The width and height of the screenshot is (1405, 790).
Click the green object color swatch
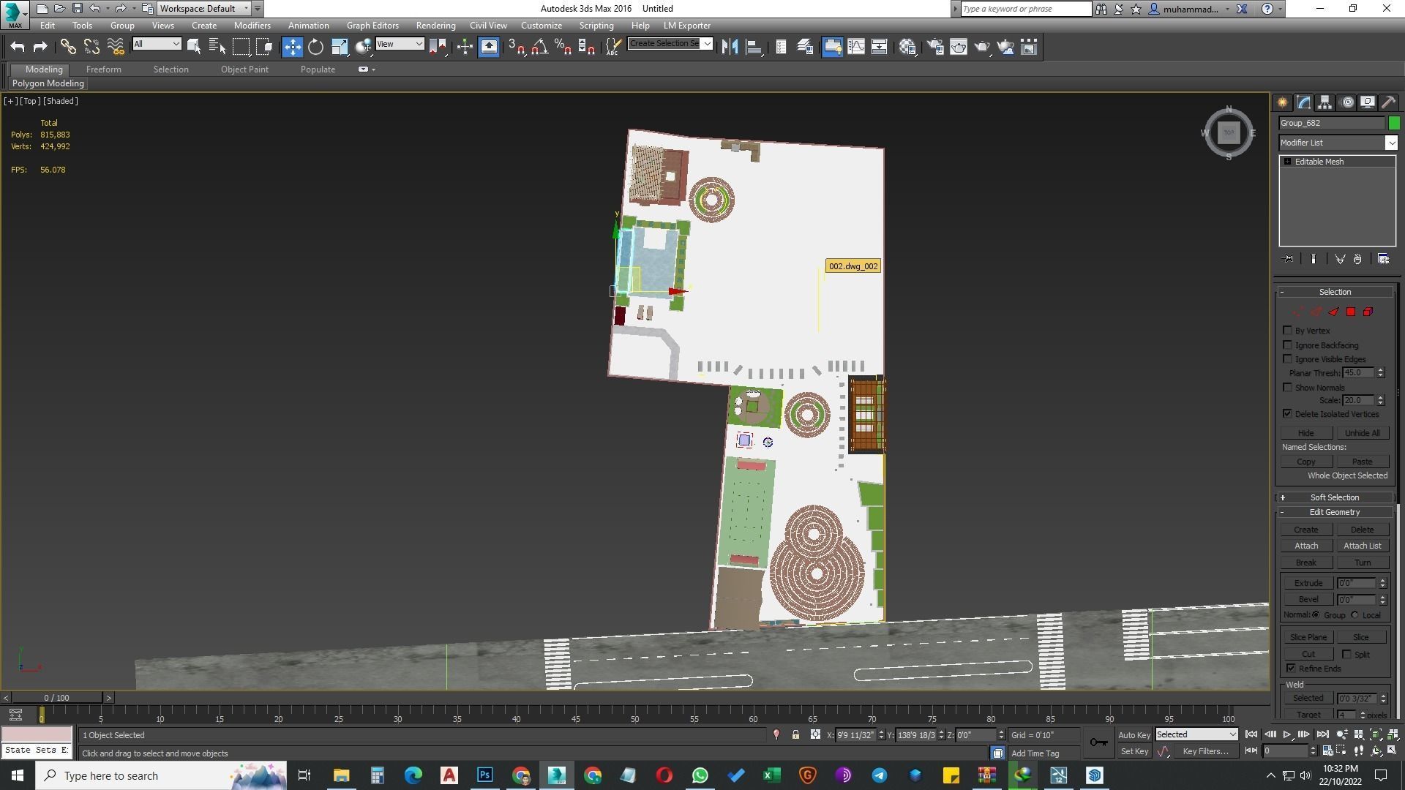[1394, 123]
